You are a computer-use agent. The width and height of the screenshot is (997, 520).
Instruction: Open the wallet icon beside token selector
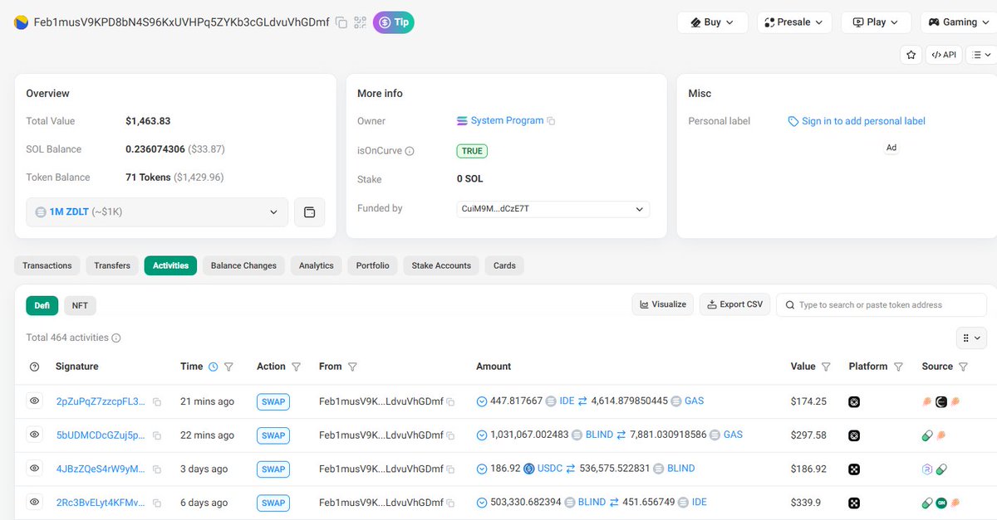[x=310, y=212]
